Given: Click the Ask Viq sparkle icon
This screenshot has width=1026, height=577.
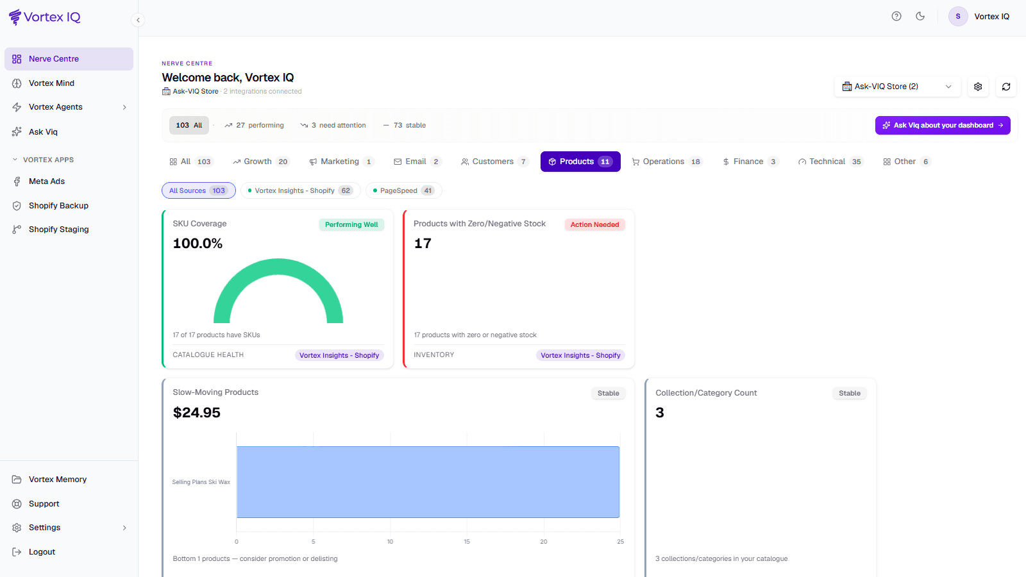Looking at the screenshot, I should [17, 132].
